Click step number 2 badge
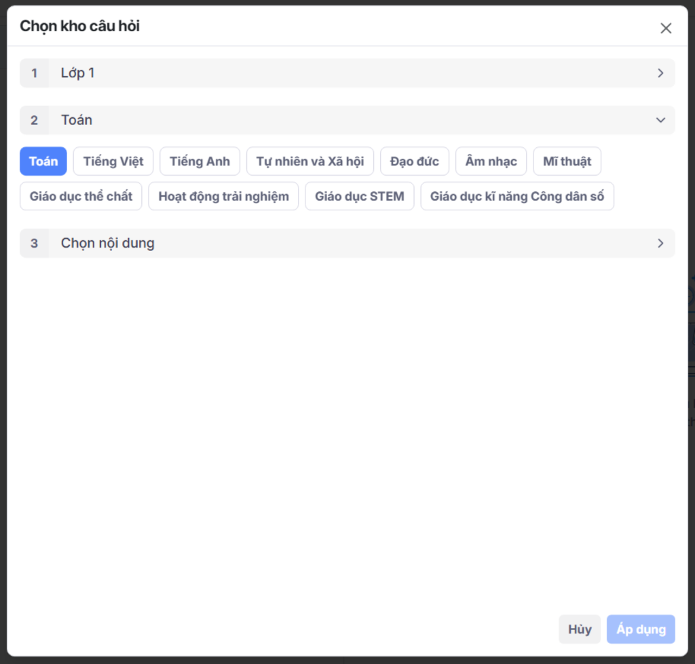The image size is (695, 664). click(x=35, y=120)
